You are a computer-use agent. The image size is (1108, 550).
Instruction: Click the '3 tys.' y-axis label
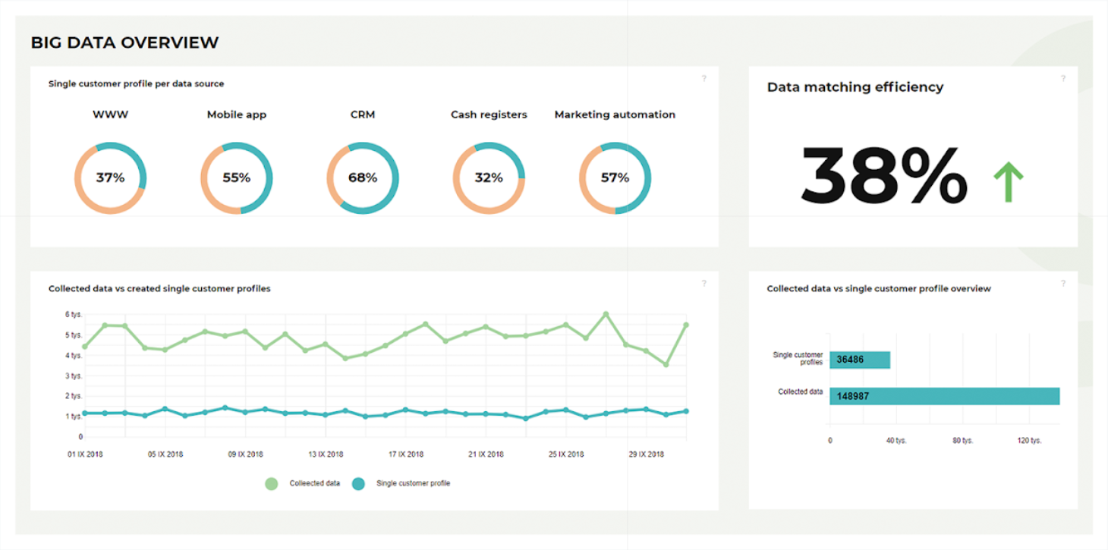pyautogui.click(x=74, y=376)
